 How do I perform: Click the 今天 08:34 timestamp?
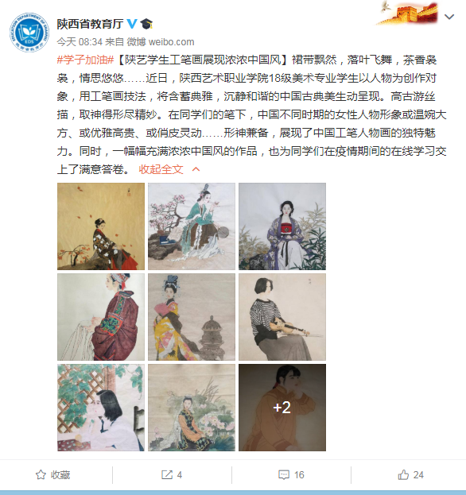(80, 41)
